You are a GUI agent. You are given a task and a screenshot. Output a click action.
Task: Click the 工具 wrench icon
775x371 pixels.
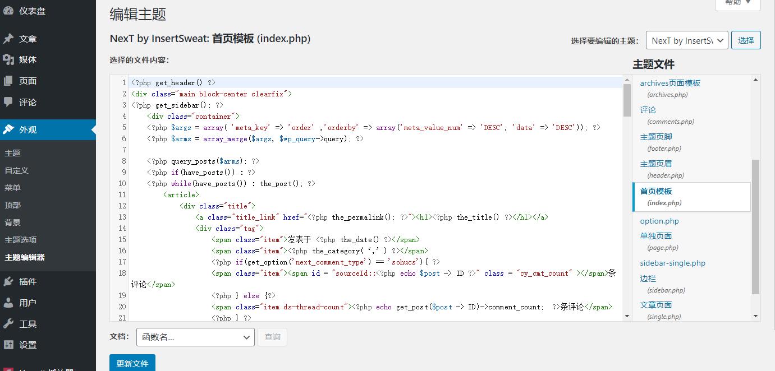coord(8,324)
